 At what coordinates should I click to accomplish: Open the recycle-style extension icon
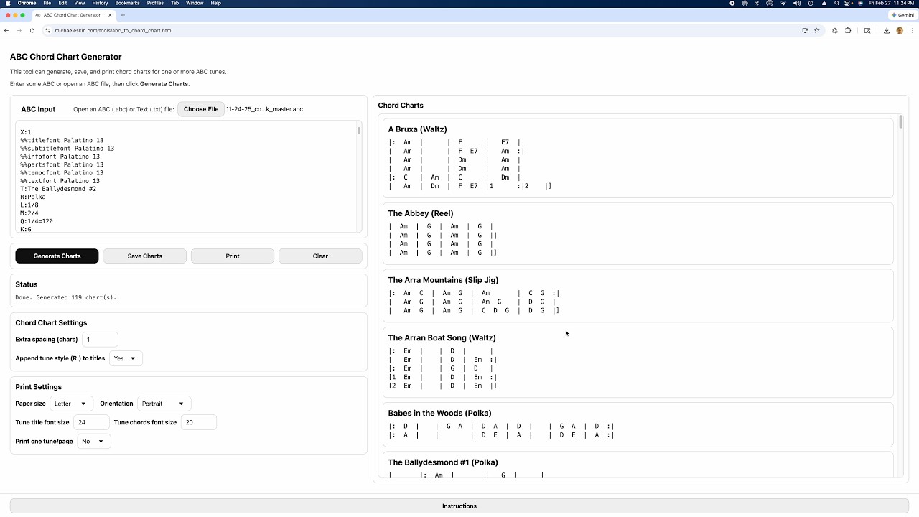coord(835,30)
